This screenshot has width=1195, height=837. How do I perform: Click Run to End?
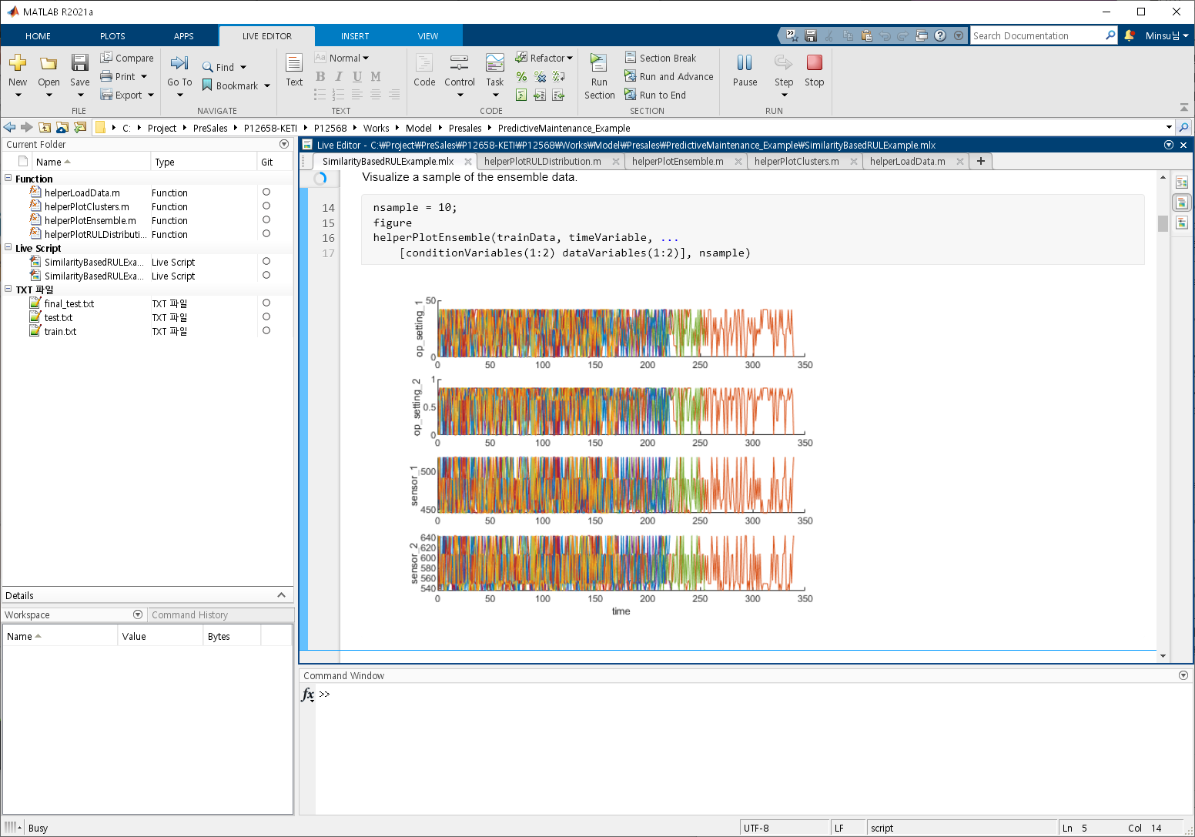(655, 95)
